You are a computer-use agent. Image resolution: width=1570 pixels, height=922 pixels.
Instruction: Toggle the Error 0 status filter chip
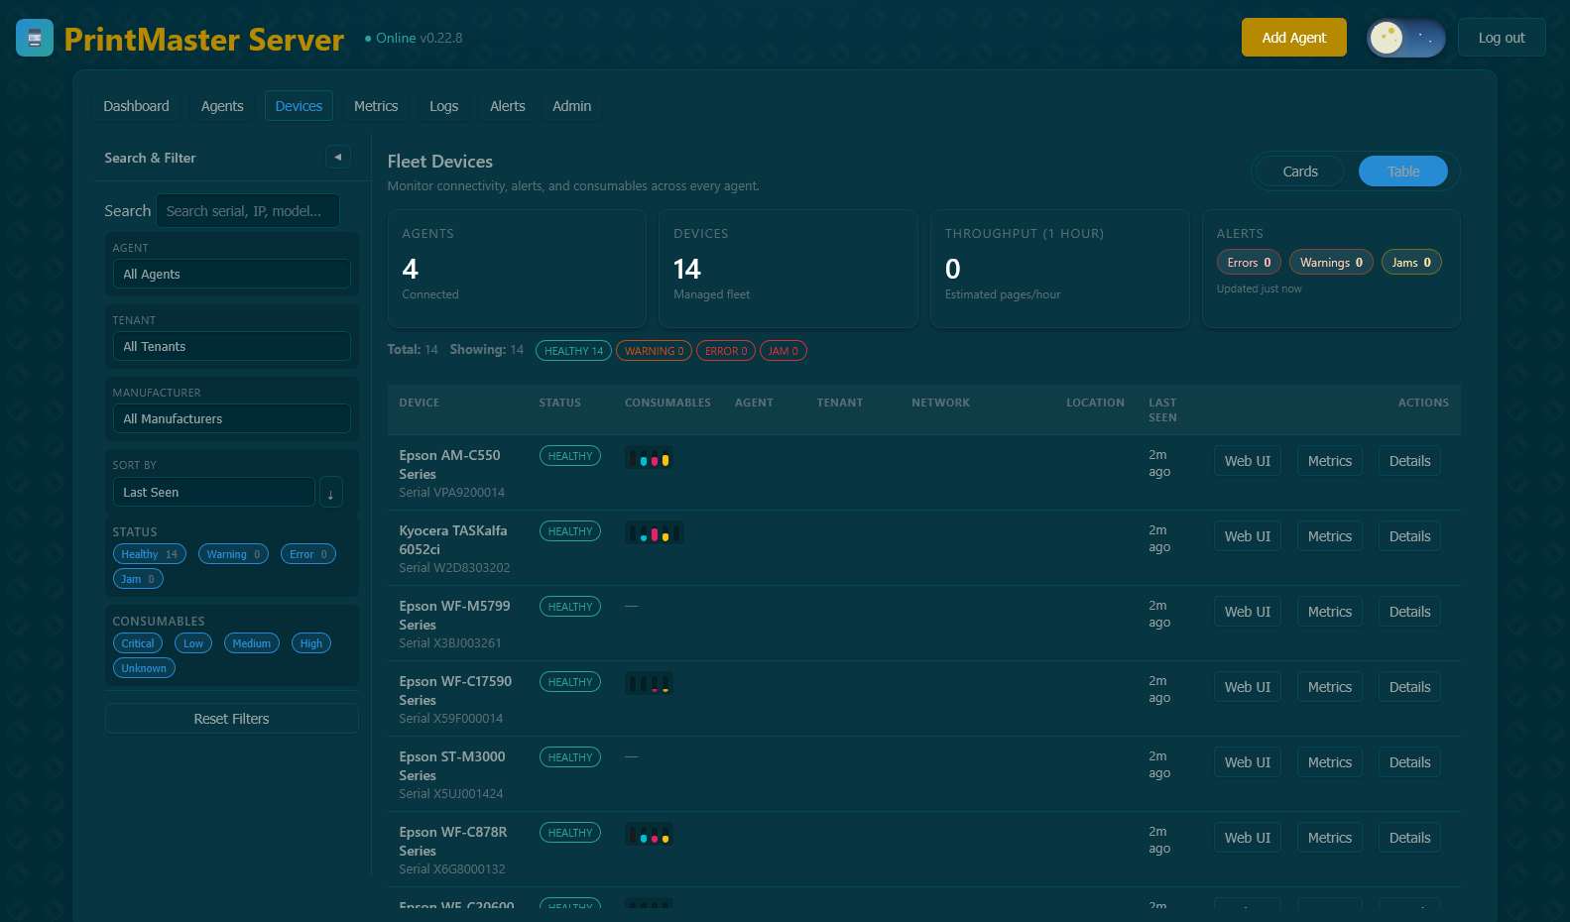(x=308, y=554)
